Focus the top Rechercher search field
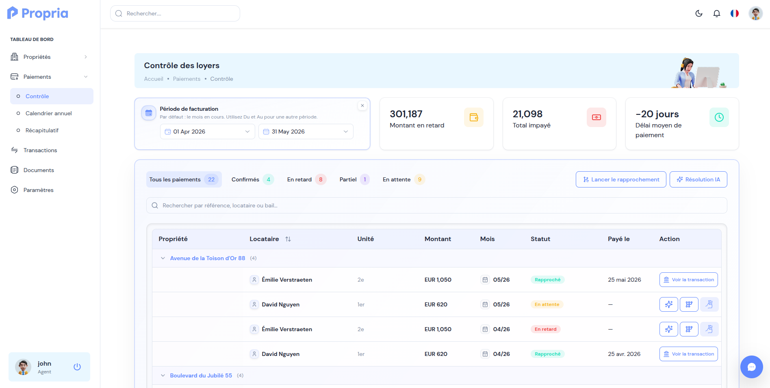 175,13
